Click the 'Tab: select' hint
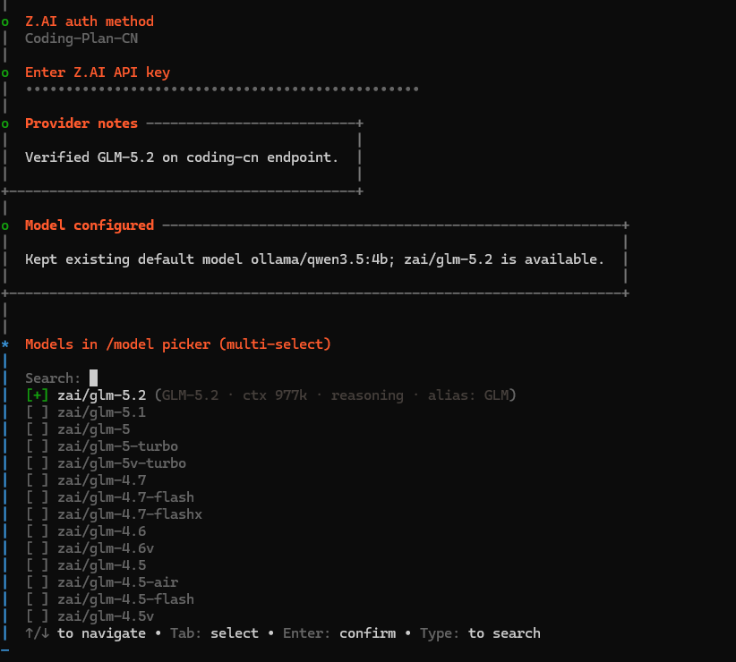 click(x=214, y=633)
